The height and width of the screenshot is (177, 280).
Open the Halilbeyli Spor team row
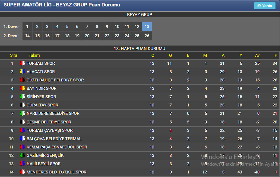click(x=140, y=164)
